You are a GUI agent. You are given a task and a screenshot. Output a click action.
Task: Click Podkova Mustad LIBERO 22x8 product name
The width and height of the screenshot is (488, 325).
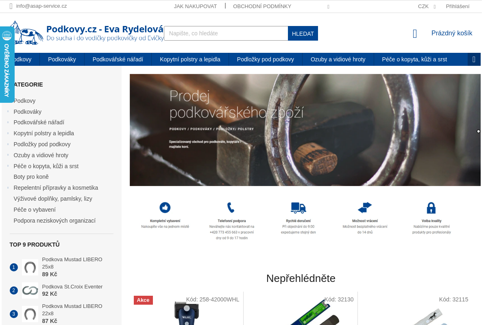72,310
